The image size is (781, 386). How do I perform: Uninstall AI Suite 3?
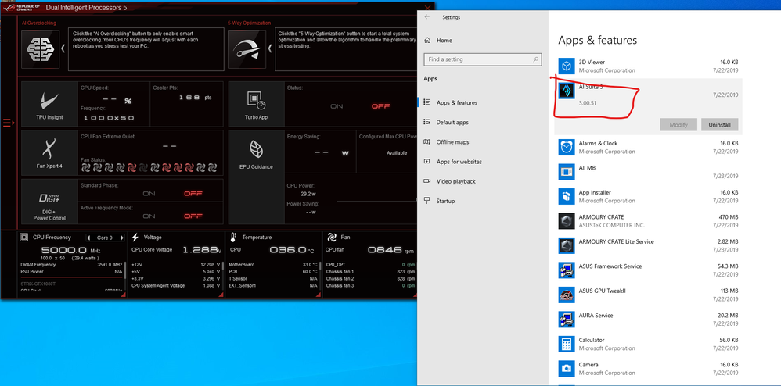click(719, 125)
